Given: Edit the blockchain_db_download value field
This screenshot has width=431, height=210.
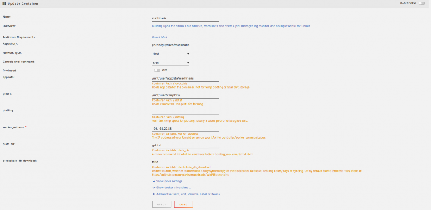Looking at the screenshot, I should coord(185,162).
